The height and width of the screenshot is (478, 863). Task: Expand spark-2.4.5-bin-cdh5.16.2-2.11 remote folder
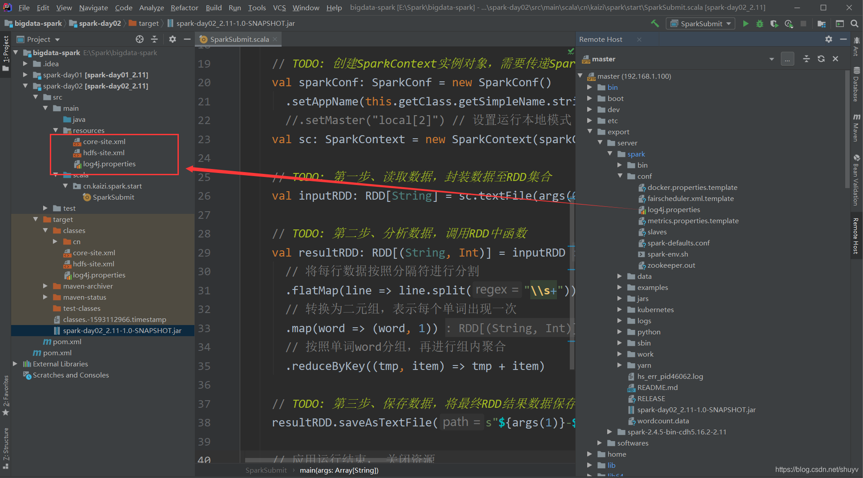610,432
